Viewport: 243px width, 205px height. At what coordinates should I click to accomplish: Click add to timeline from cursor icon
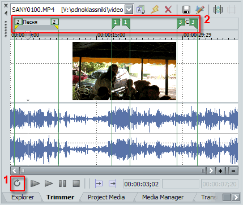click(x=99, y=183)
